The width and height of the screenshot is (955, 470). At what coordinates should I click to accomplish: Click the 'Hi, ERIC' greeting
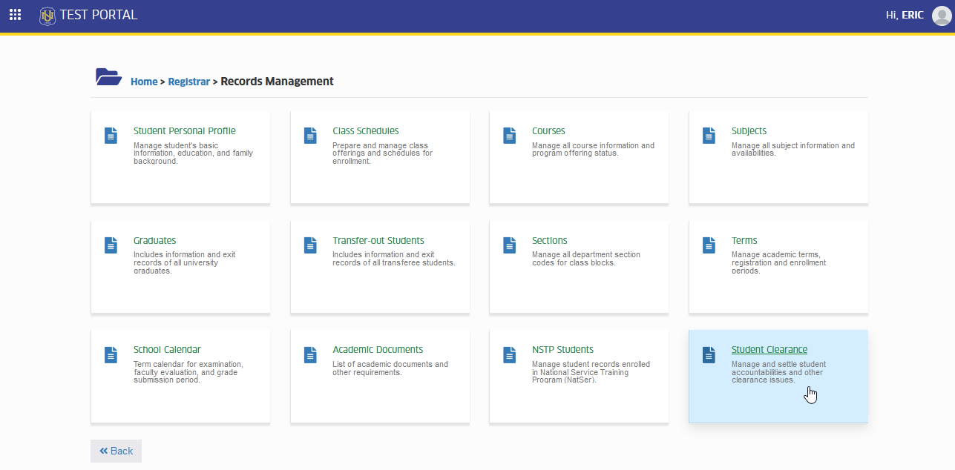coord(905,16)
